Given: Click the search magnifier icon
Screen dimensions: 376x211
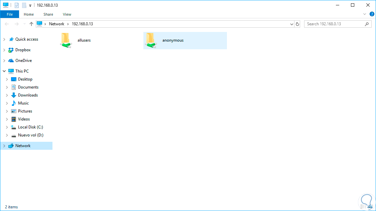Looking at the screenshot, I should pos(367,24).
